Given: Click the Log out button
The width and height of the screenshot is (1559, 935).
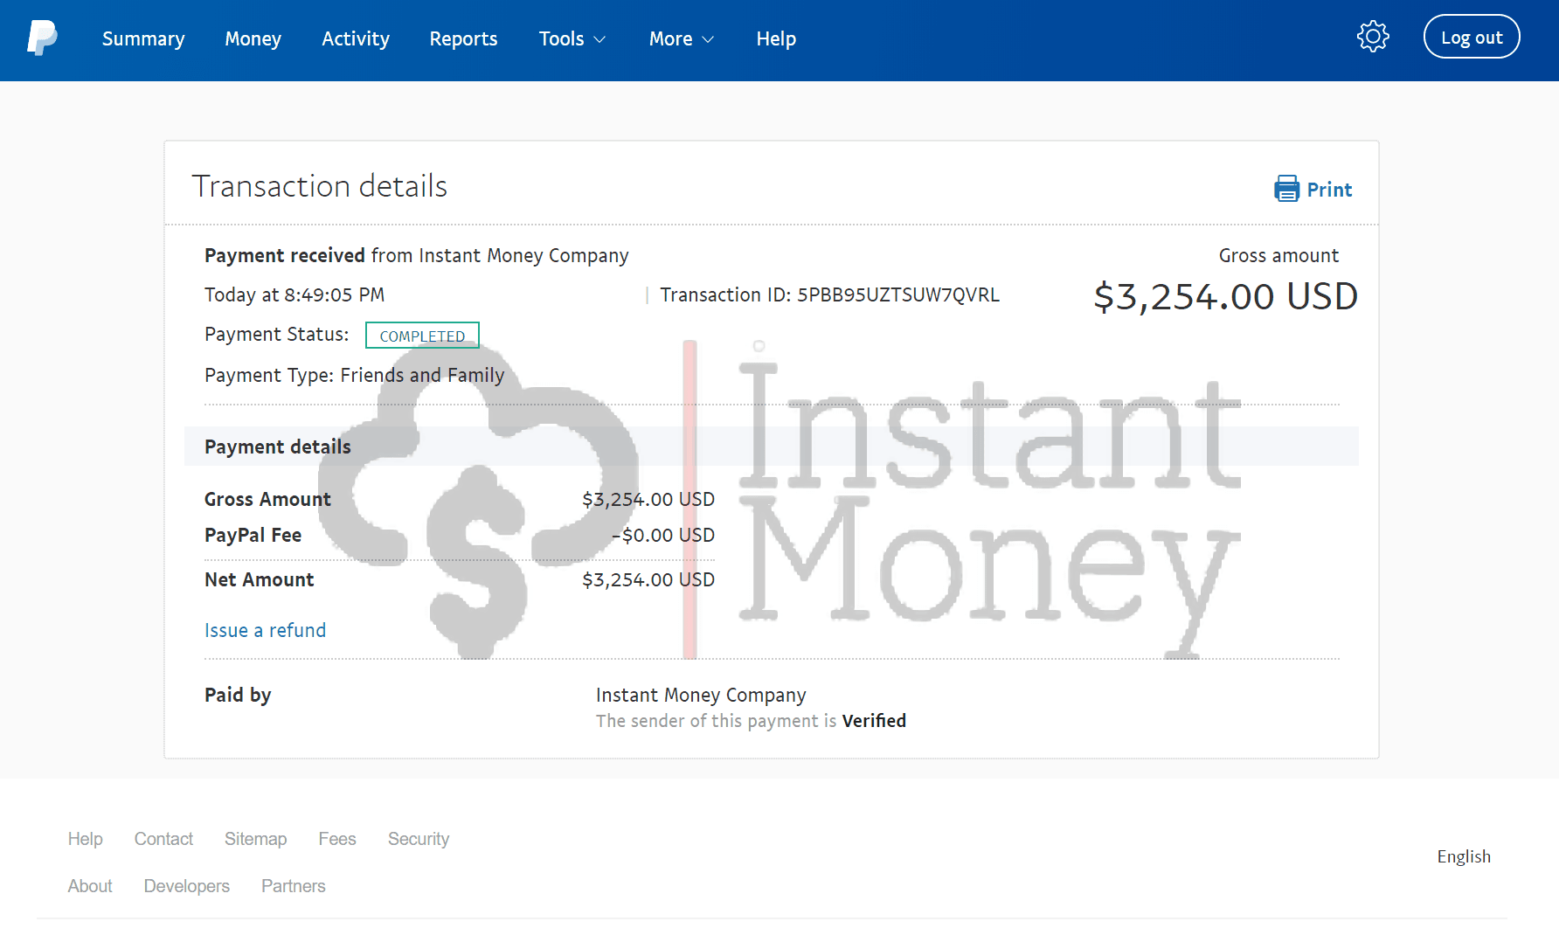Looking at the screenshot, I should click(x=1472, y=37).
